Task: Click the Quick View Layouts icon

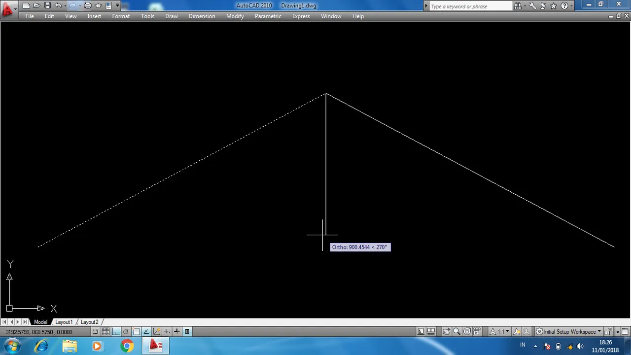Action: (x=421, y=332)
